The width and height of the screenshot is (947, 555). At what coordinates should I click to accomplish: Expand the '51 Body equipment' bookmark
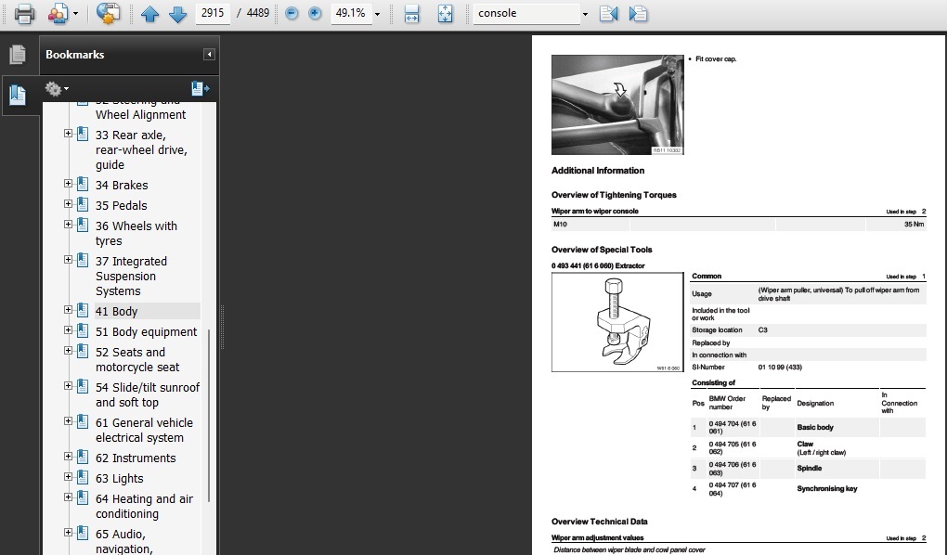coord(69,330)
